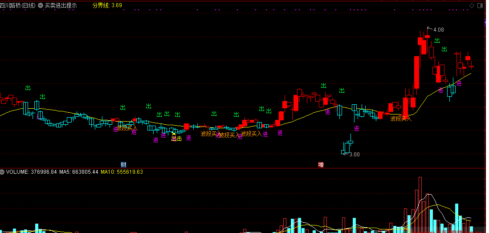Click the 3.00 low price label

click(x=354, y=155)
